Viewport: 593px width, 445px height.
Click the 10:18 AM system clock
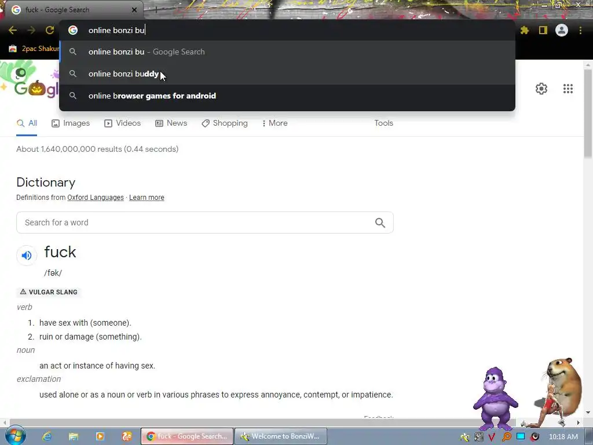[563, 437]
